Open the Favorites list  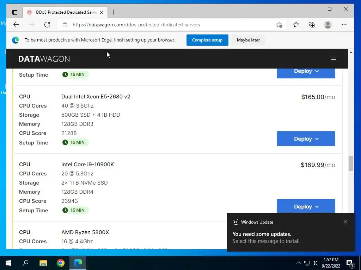[296, 25]
